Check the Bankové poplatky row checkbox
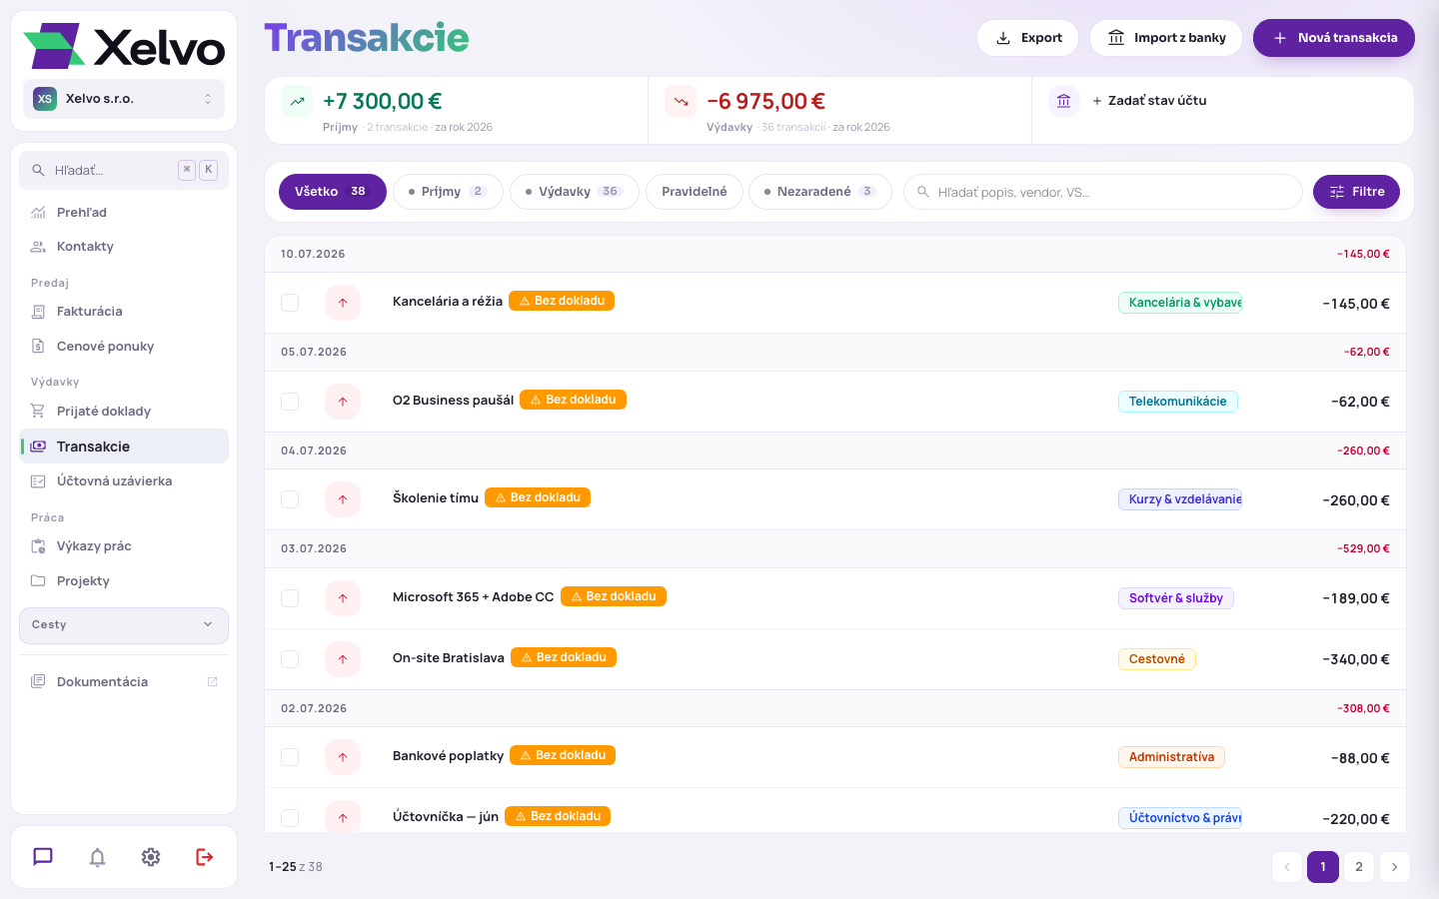The image size is (1439, 899). coord(290,757)
